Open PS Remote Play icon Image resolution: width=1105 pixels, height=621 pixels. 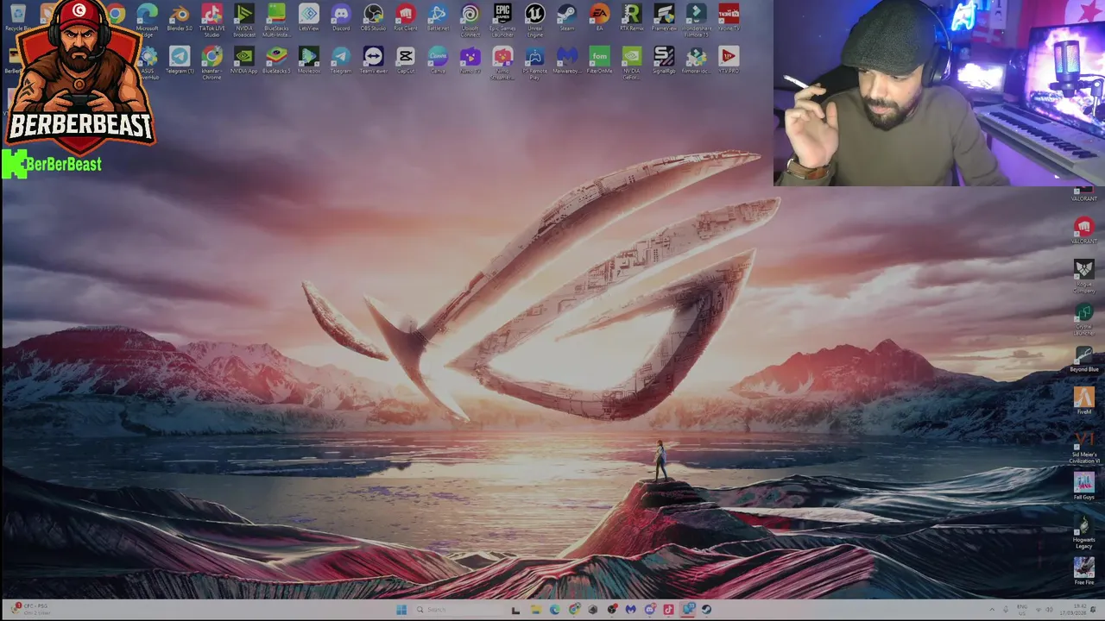(x=534, y=63)
